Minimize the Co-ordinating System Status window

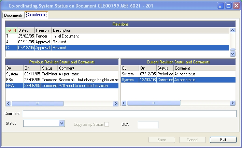(220, 6)
